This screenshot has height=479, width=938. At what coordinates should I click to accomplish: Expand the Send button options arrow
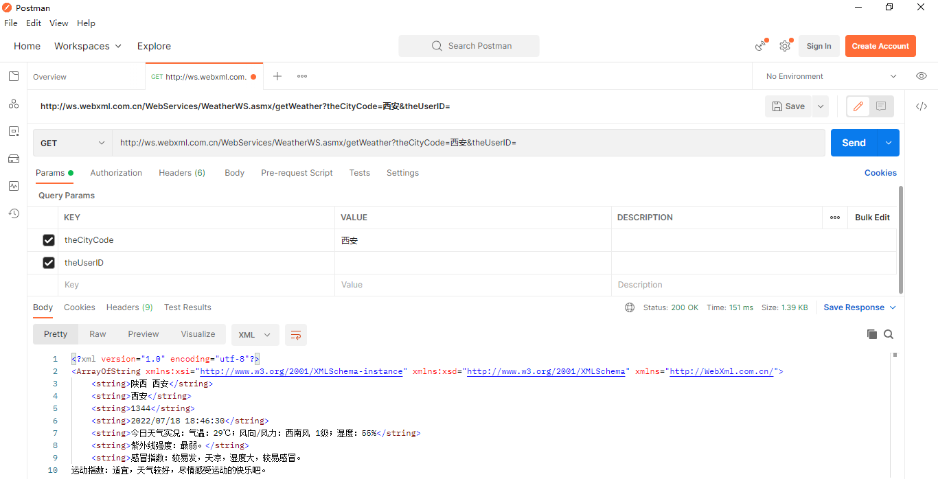point(889,143)
